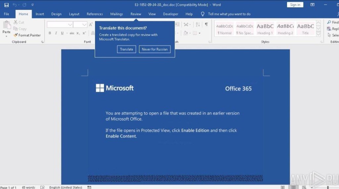The width and height of the screenshot is (339, 189).
Task: Open the Ribbon Display Options icon
Action: pyautogui.click(x=312, y=5)
